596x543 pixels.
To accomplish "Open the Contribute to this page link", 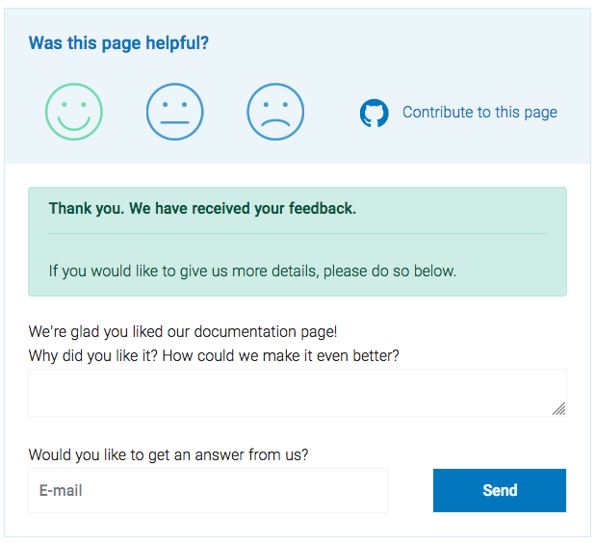I will point(479,112).
